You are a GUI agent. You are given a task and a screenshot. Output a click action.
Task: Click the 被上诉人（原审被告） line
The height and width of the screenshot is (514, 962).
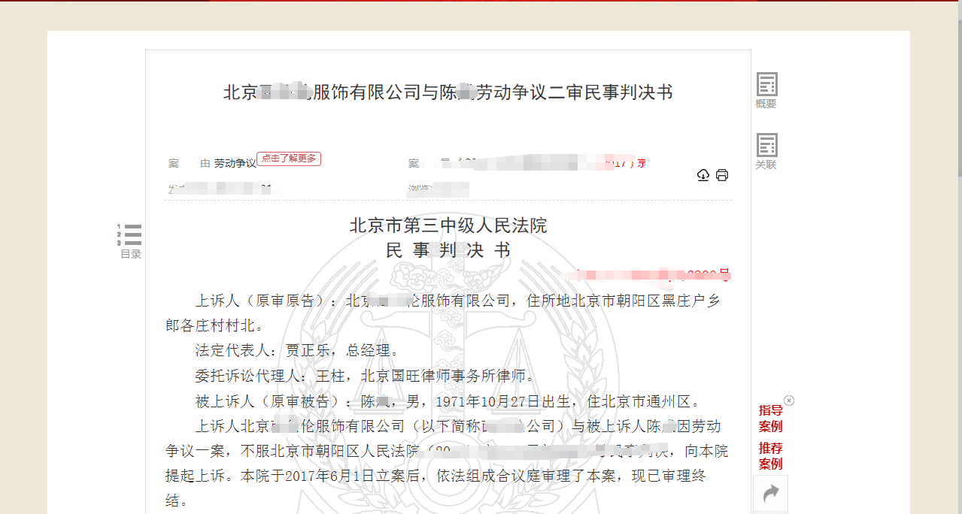(448, 401)
